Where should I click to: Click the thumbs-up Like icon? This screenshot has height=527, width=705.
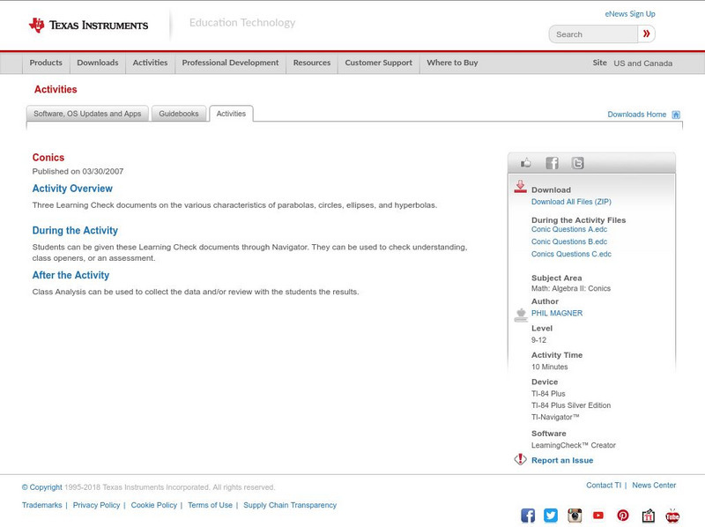tap(526, 162)
